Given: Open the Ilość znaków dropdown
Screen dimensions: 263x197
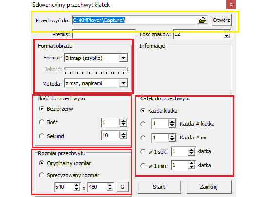Looking at the screenshot, I should [x=226, y=35].
